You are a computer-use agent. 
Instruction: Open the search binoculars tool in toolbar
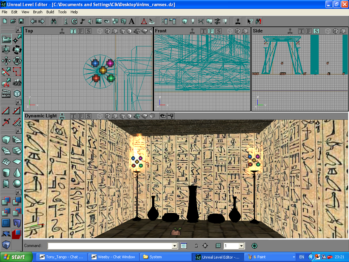(54, 21)
